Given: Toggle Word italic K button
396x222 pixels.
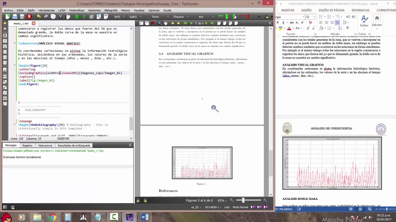Looking at the screenshot, I should [278, 23].
